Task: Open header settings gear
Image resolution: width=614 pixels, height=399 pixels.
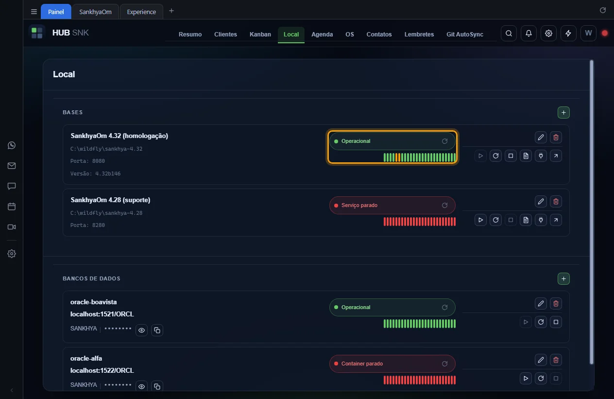Action: click(x=548, y=33)
